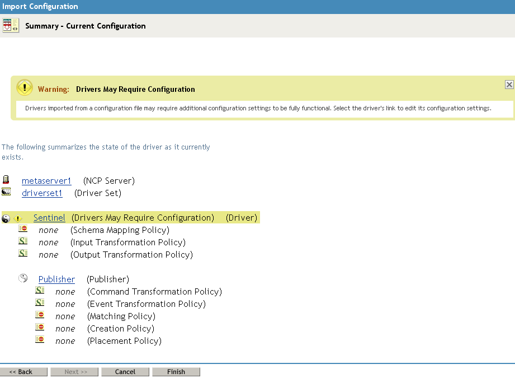Click "none" in the Matching Policy row

(x=65, y=316)
